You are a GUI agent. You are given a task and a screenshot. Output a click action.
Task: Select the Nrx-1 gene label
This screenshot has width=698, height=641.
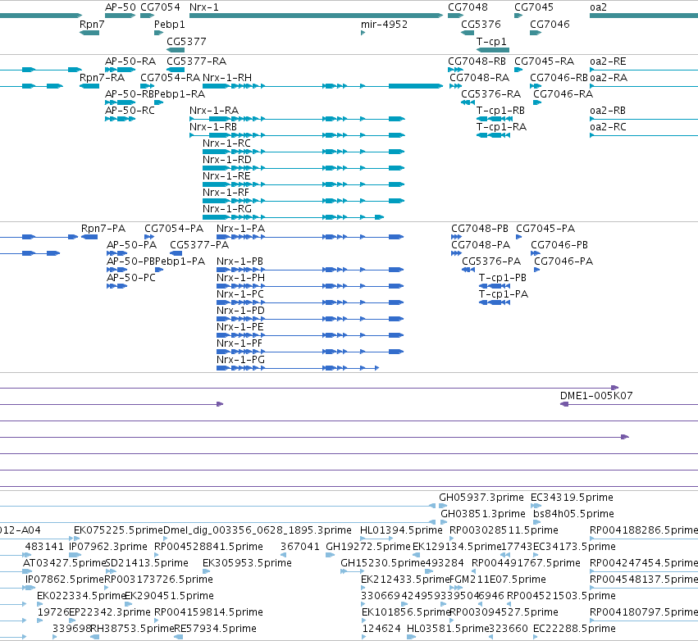[204, 7]
